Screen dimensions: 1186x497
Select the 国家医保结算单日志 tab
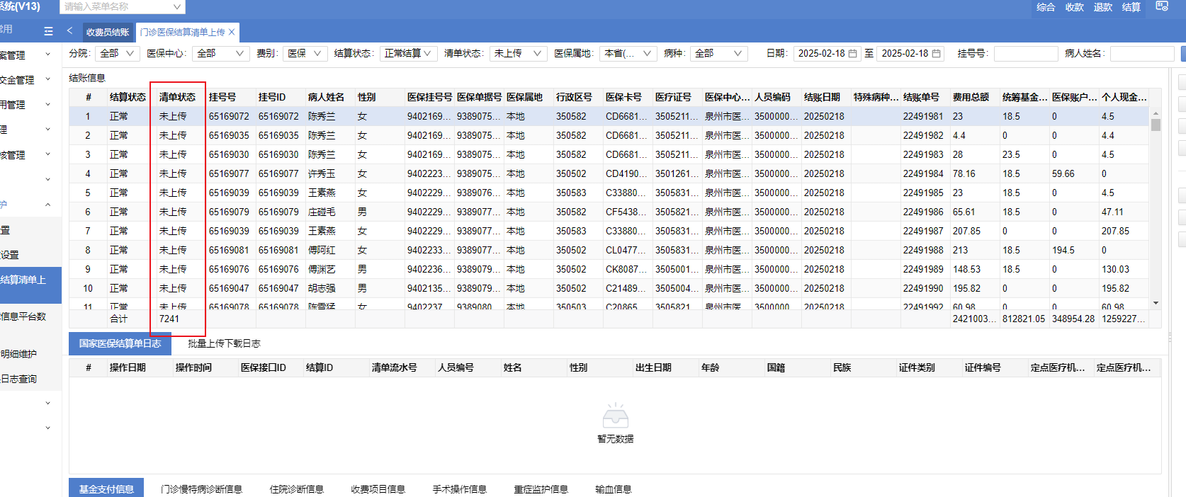click(x=120, y=343)
